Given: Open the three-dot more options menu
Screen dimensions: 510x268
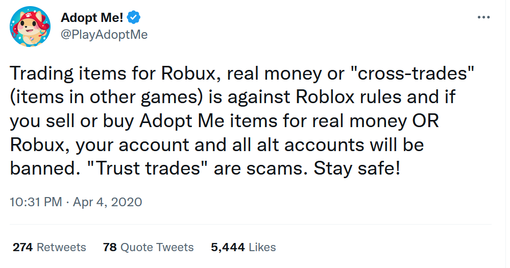Looking at the screenshot, I should [x=483, y=17].
